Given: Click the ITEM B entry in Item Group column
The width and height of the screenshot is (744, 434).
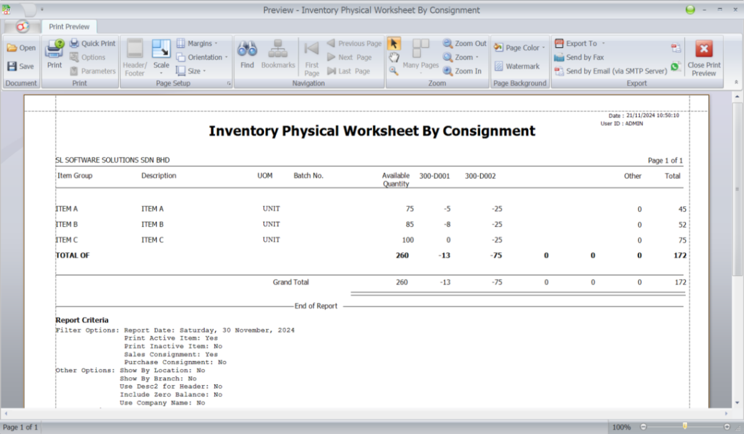Looking at the screenshot, I should click(67, 224).
